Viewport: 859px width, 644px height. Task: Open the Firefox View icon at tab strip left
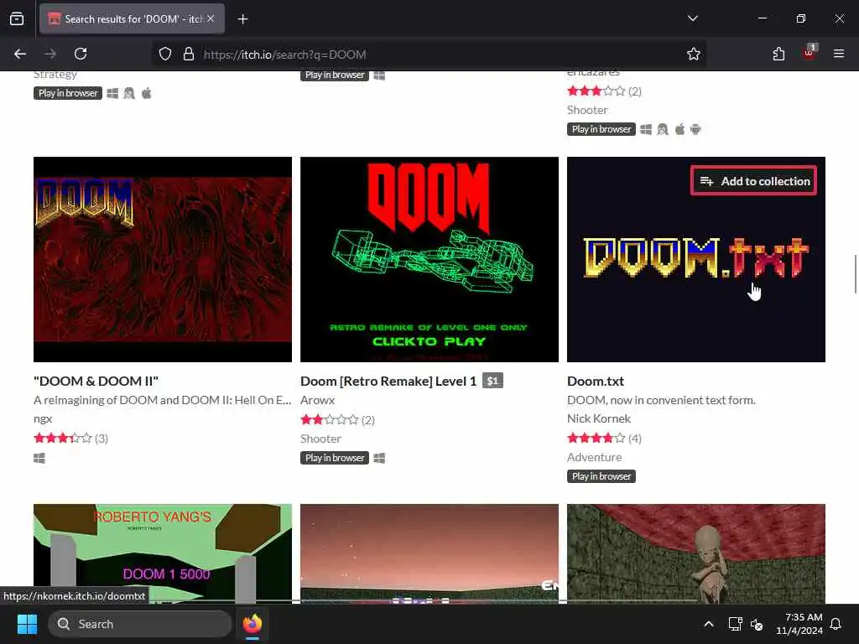coord(17,18)
